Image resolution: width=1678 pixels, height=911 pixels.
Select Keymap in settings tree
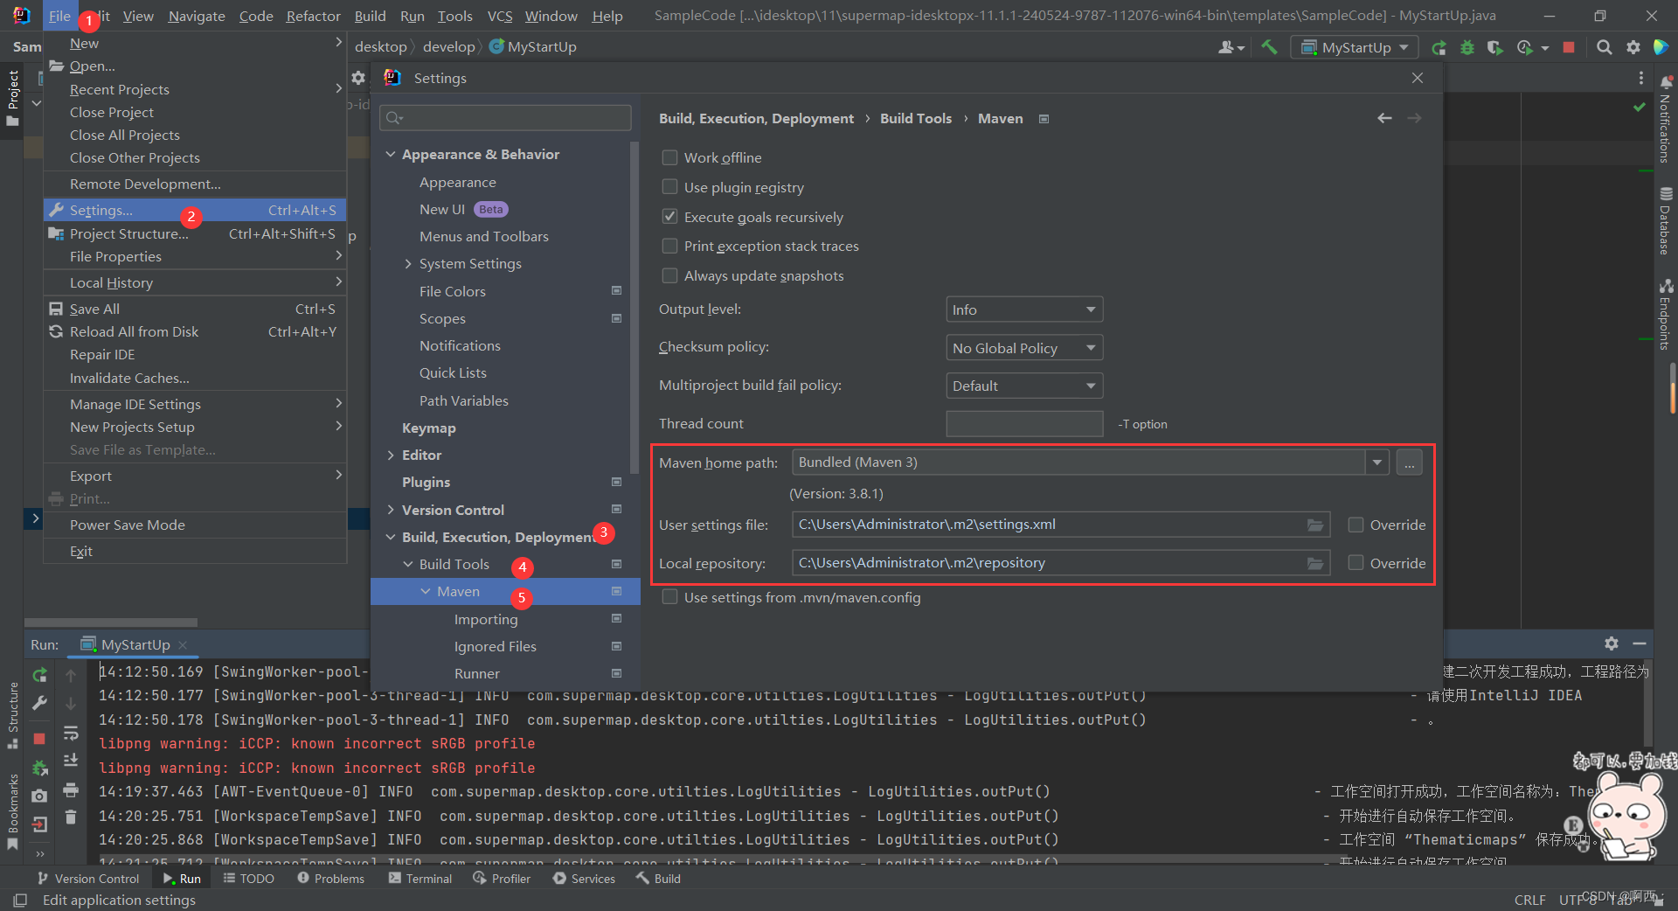coord(428,428)
